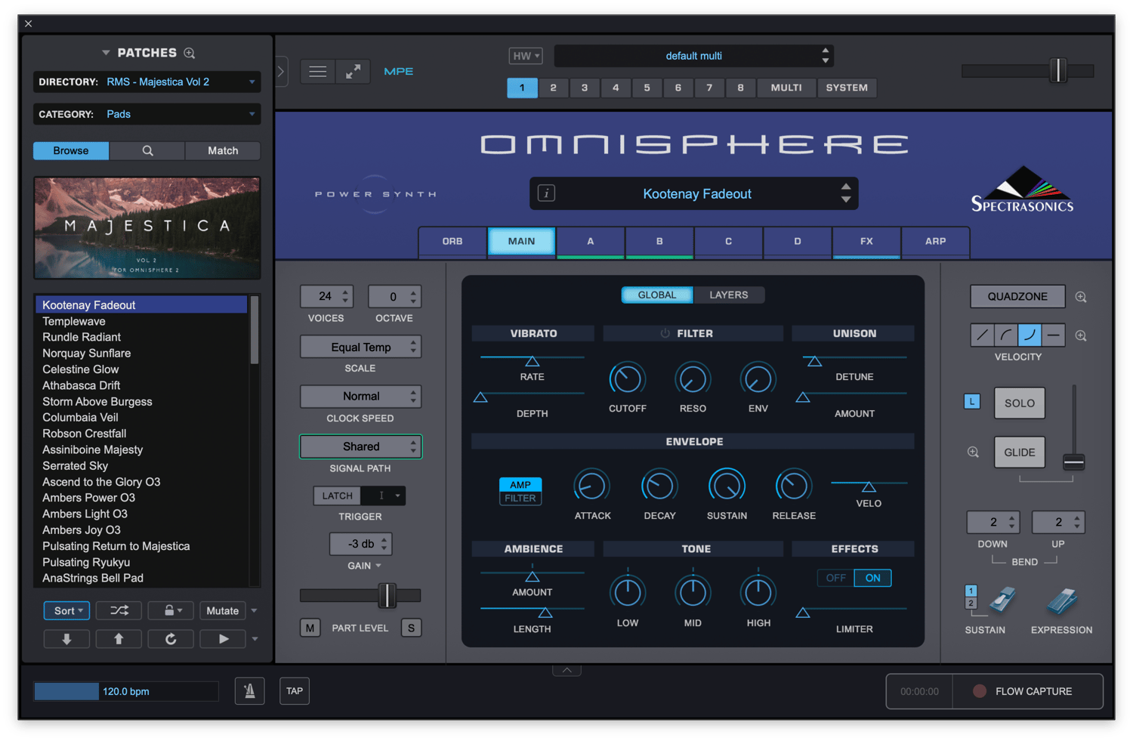This screenshot has width=1133, height=741.
Task: Click the expression pedal icon
Action: 1062,601
